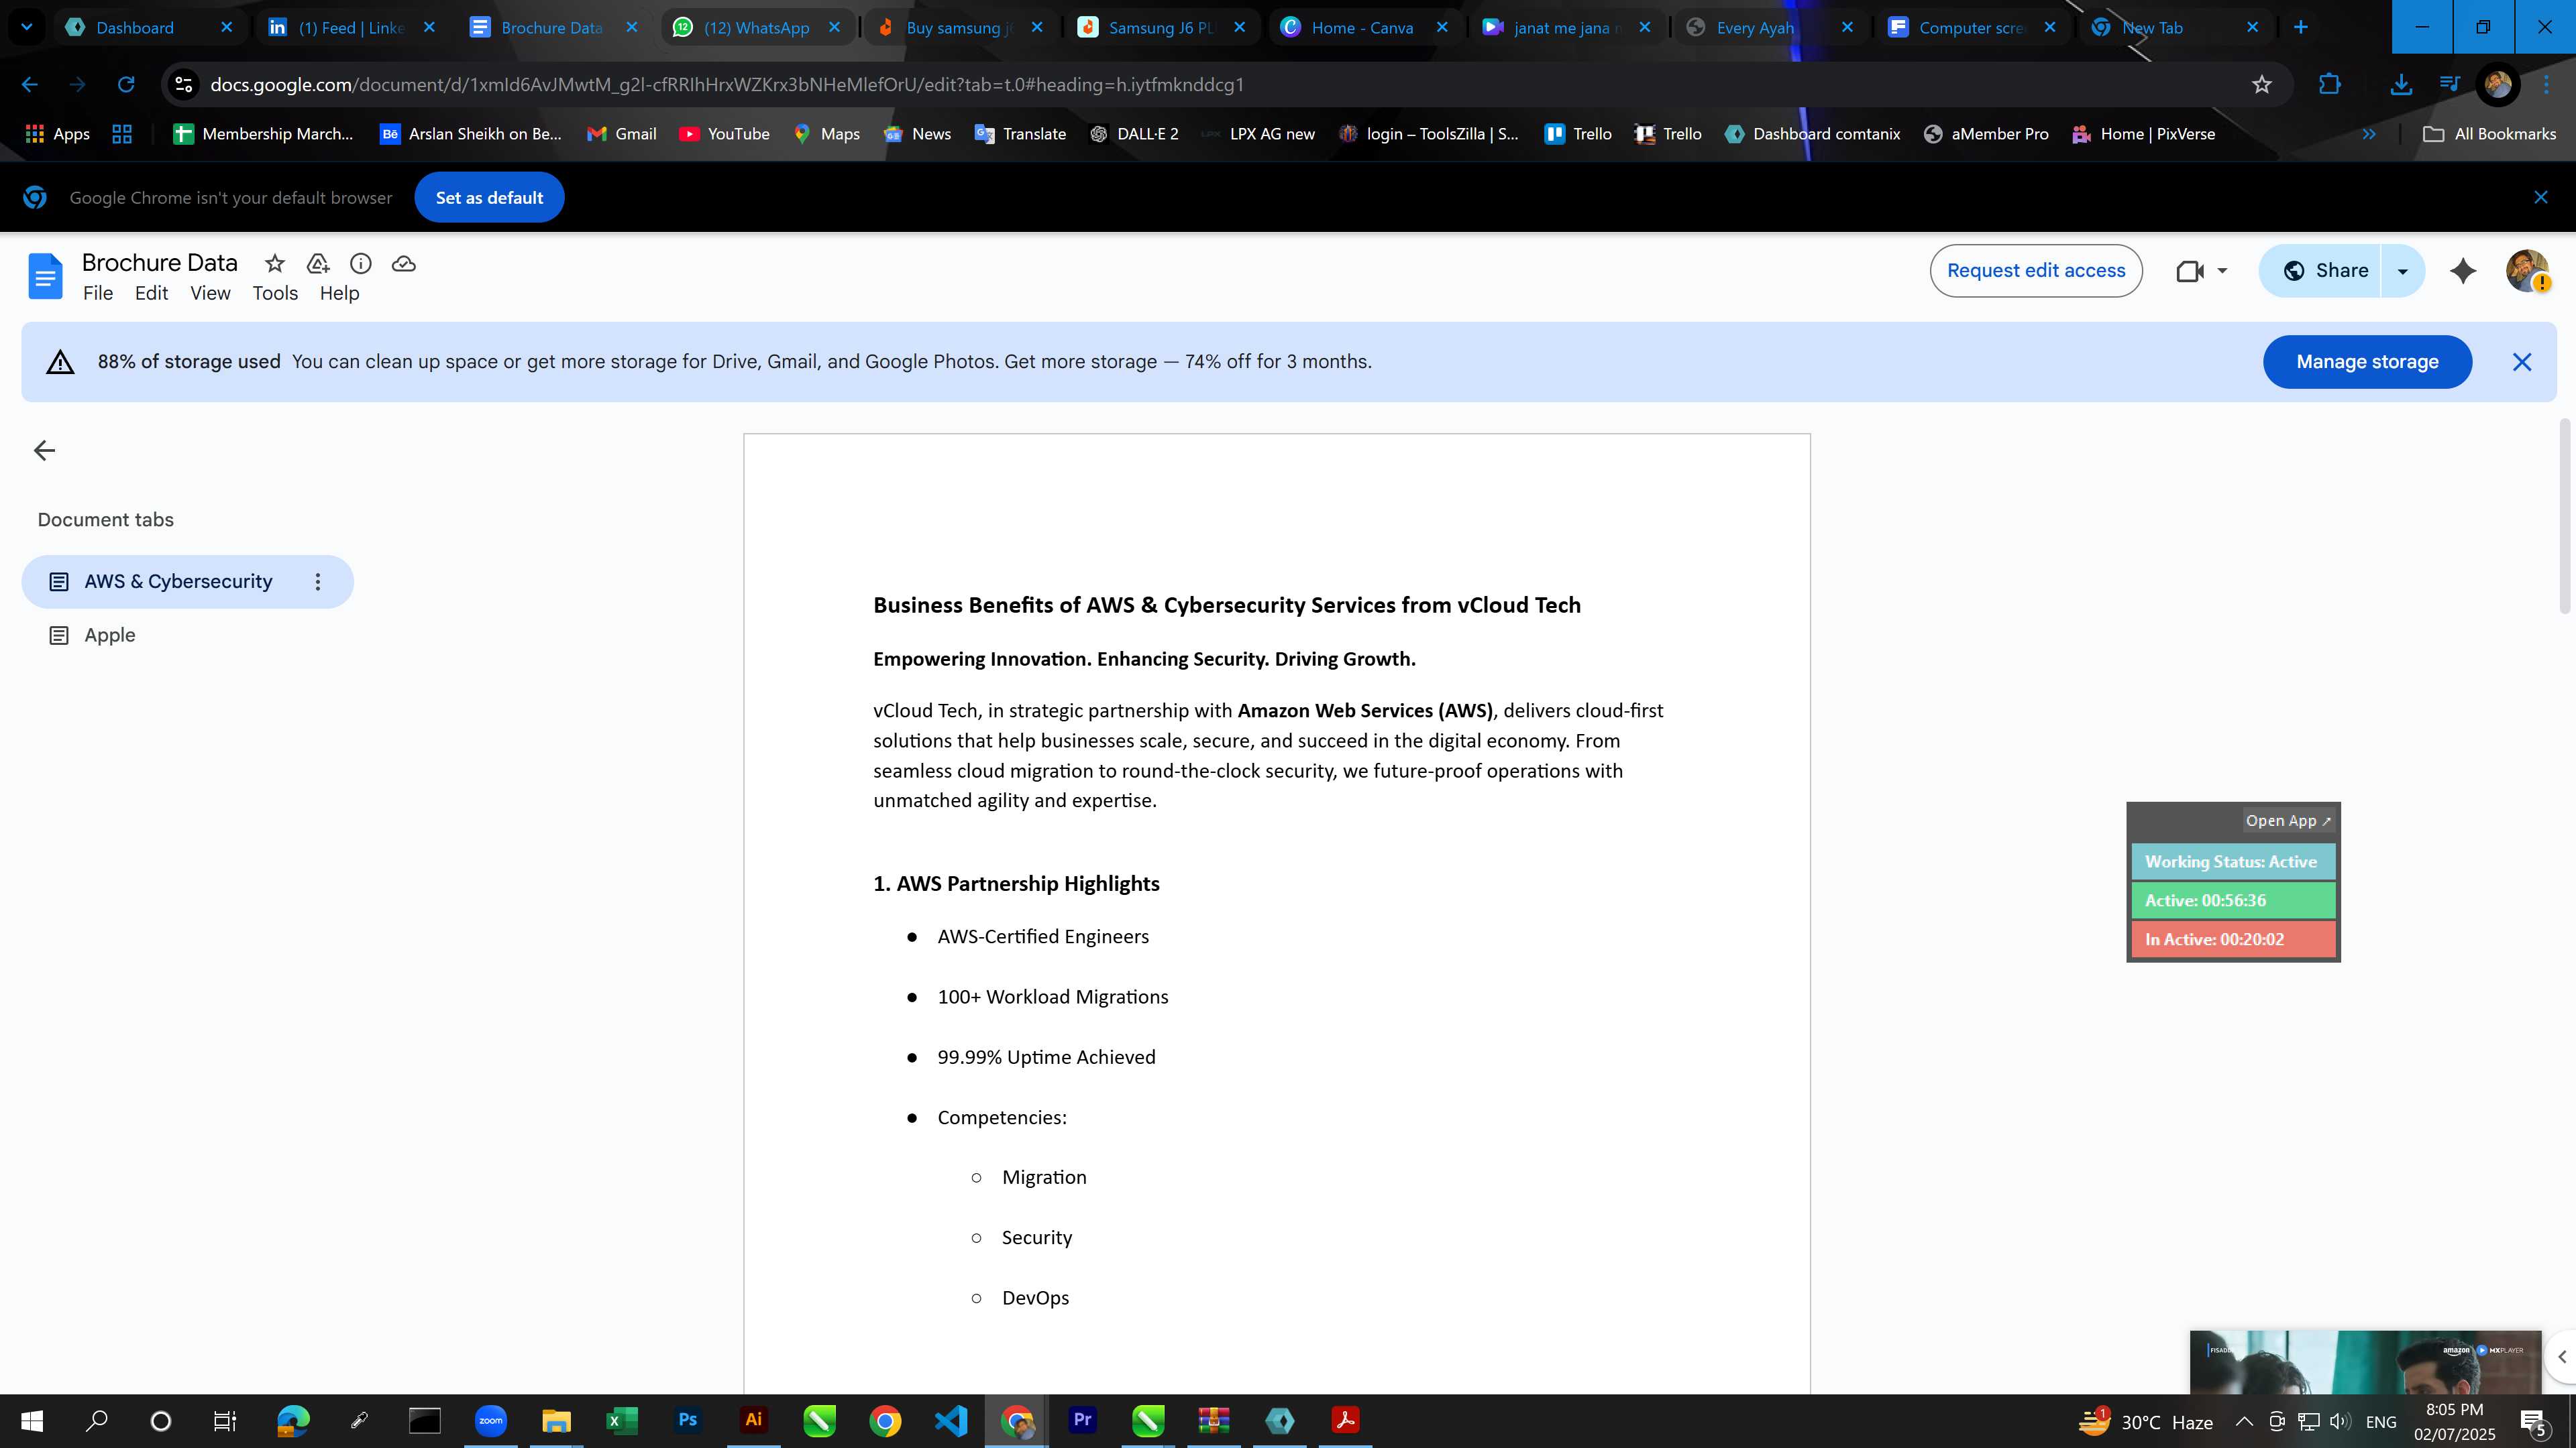Viewport: 2576px width, 1448px height.
Task: Expand the Share options dropdown arrow
Action: tap(2402, 271)
